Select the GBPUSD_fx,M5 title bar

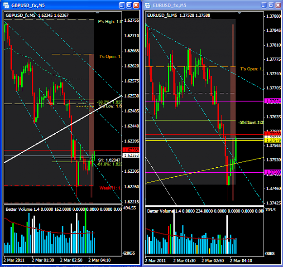pyautogui.click(x=70, y=5)
